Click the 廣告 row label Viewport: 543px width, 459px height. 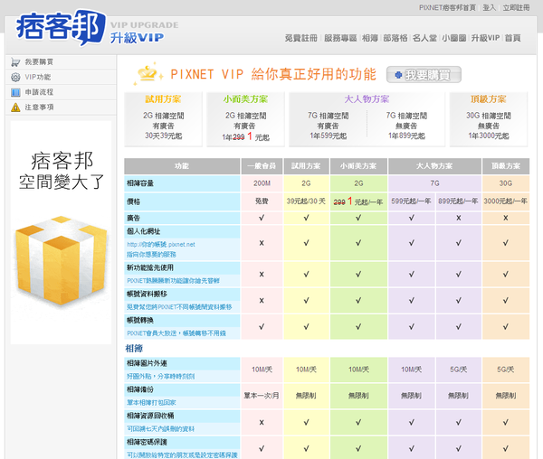pyautogui.click(x=133, y=218)
